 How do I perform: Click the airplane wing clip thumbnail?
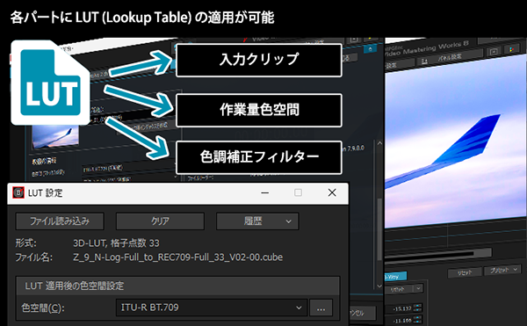point(55,136)
